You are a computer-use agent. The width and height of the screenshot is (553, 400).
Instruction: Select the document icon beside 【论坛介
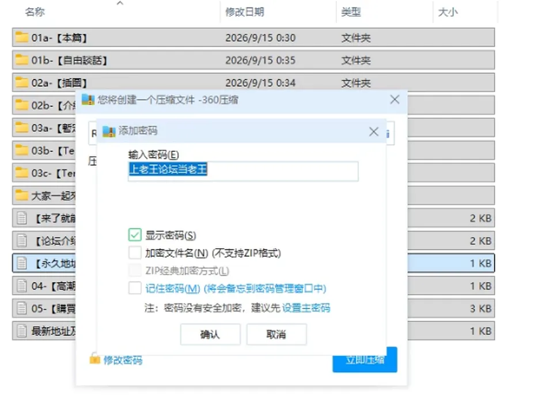(x=22, y=241)
